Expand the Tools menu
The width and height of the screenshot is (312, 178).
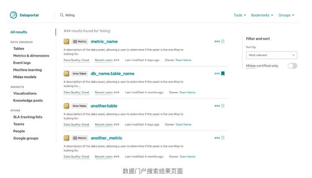[240, 15]
